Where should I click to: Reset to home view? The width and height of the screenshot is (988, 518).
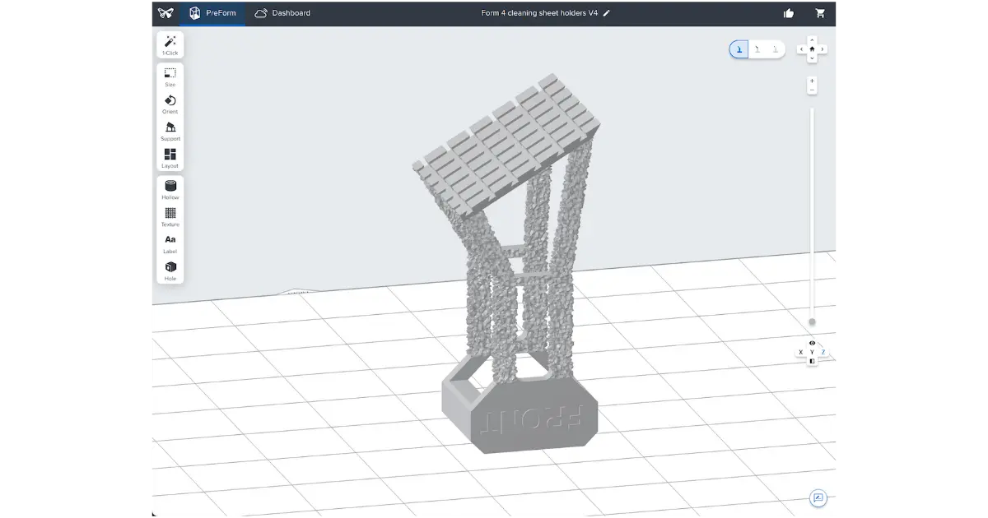point(813,49)
